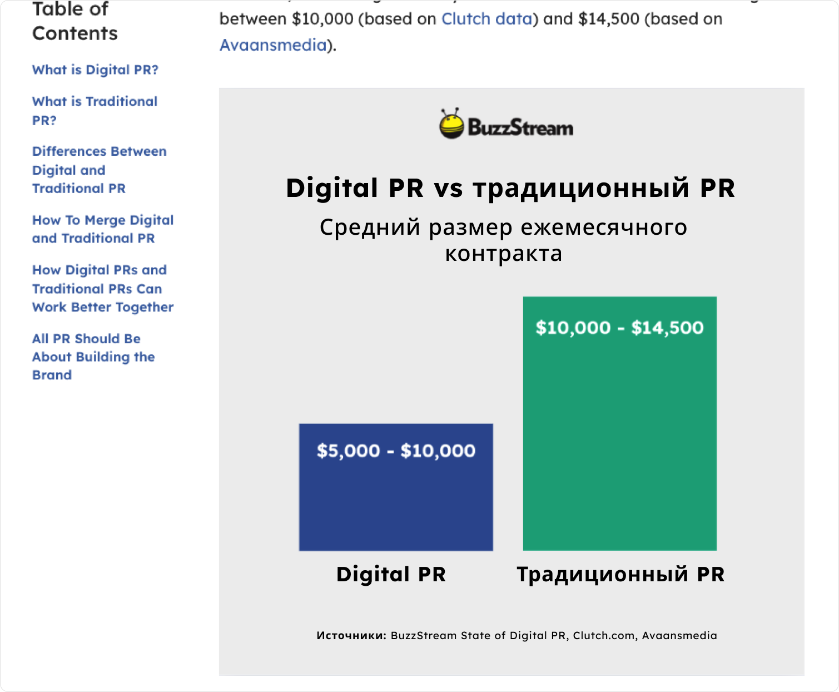The image size is (839, 692).
Task: Click the 'Table of Contents' heading
Action: coord(75,21)
